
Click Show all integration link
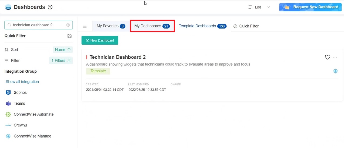pos(22,82)
